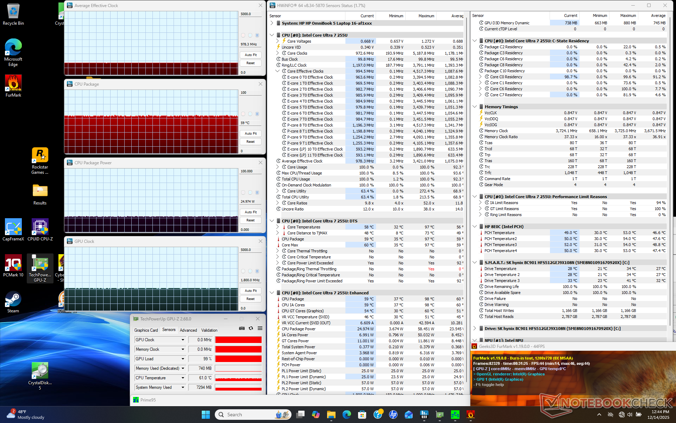Viewport: 676px width, 423px height.
Task: Click GPU-Z refresh icon
Action: (x=251, y=328)
